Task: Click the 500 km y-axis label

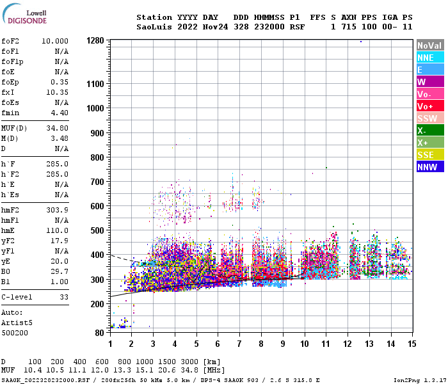Action: [x=97, y=230]
